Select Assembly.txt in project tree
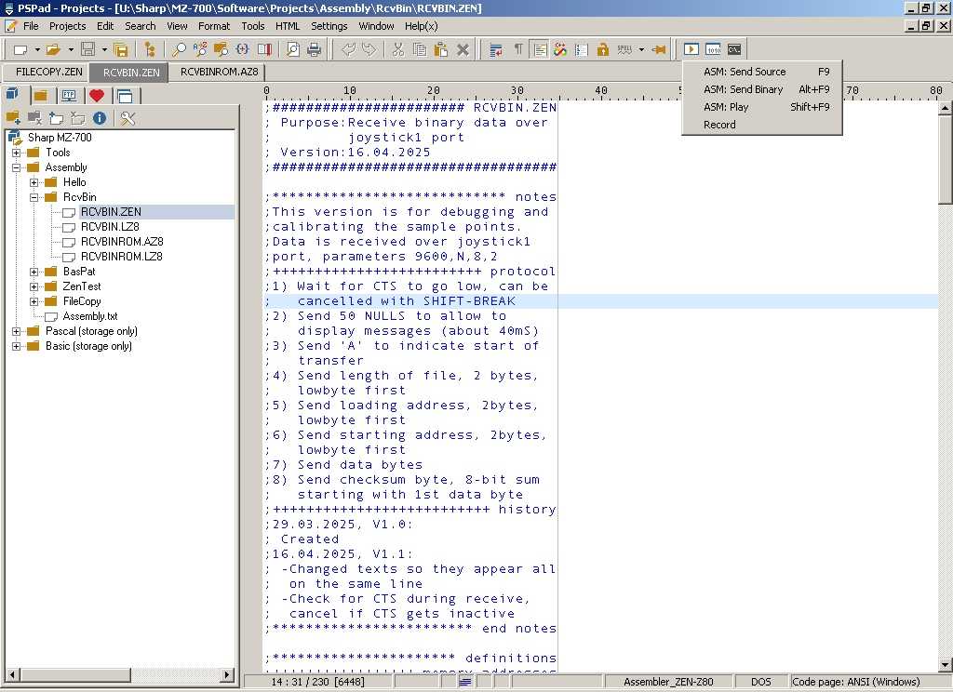Image resolution: width=953 pixels, height=692 pixels. click(90, 316)
